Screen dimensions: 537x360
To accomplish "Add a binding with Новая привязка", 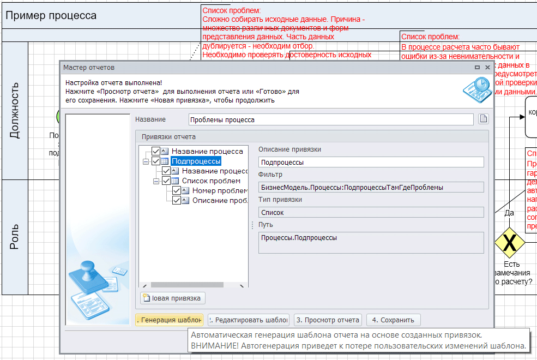I will point(173,298).
